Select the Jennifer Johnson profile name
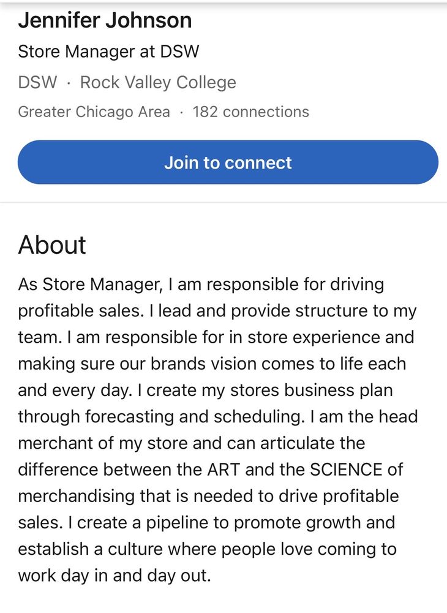This screenshot has width=447, height=613. point(105,20)
